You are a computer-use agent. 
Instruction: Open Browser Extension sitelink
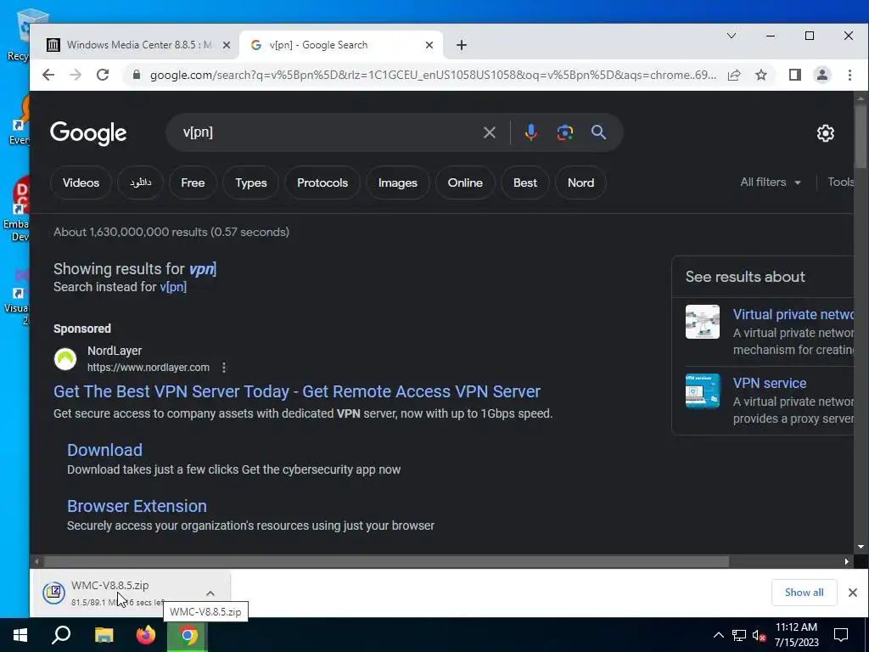pos(137,506)
